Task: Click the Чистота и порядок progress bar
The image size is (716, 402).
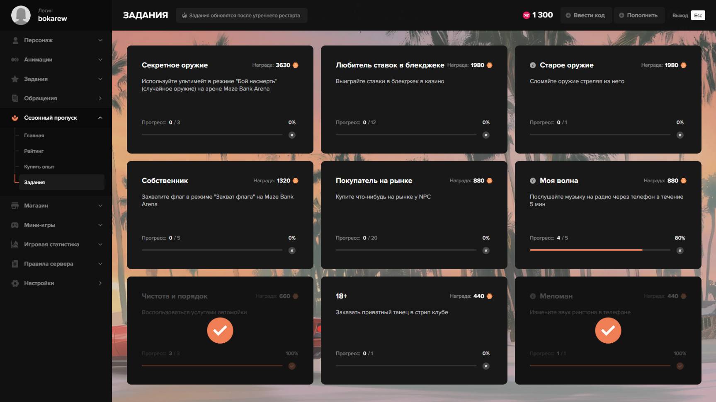Action: point(212,366)
